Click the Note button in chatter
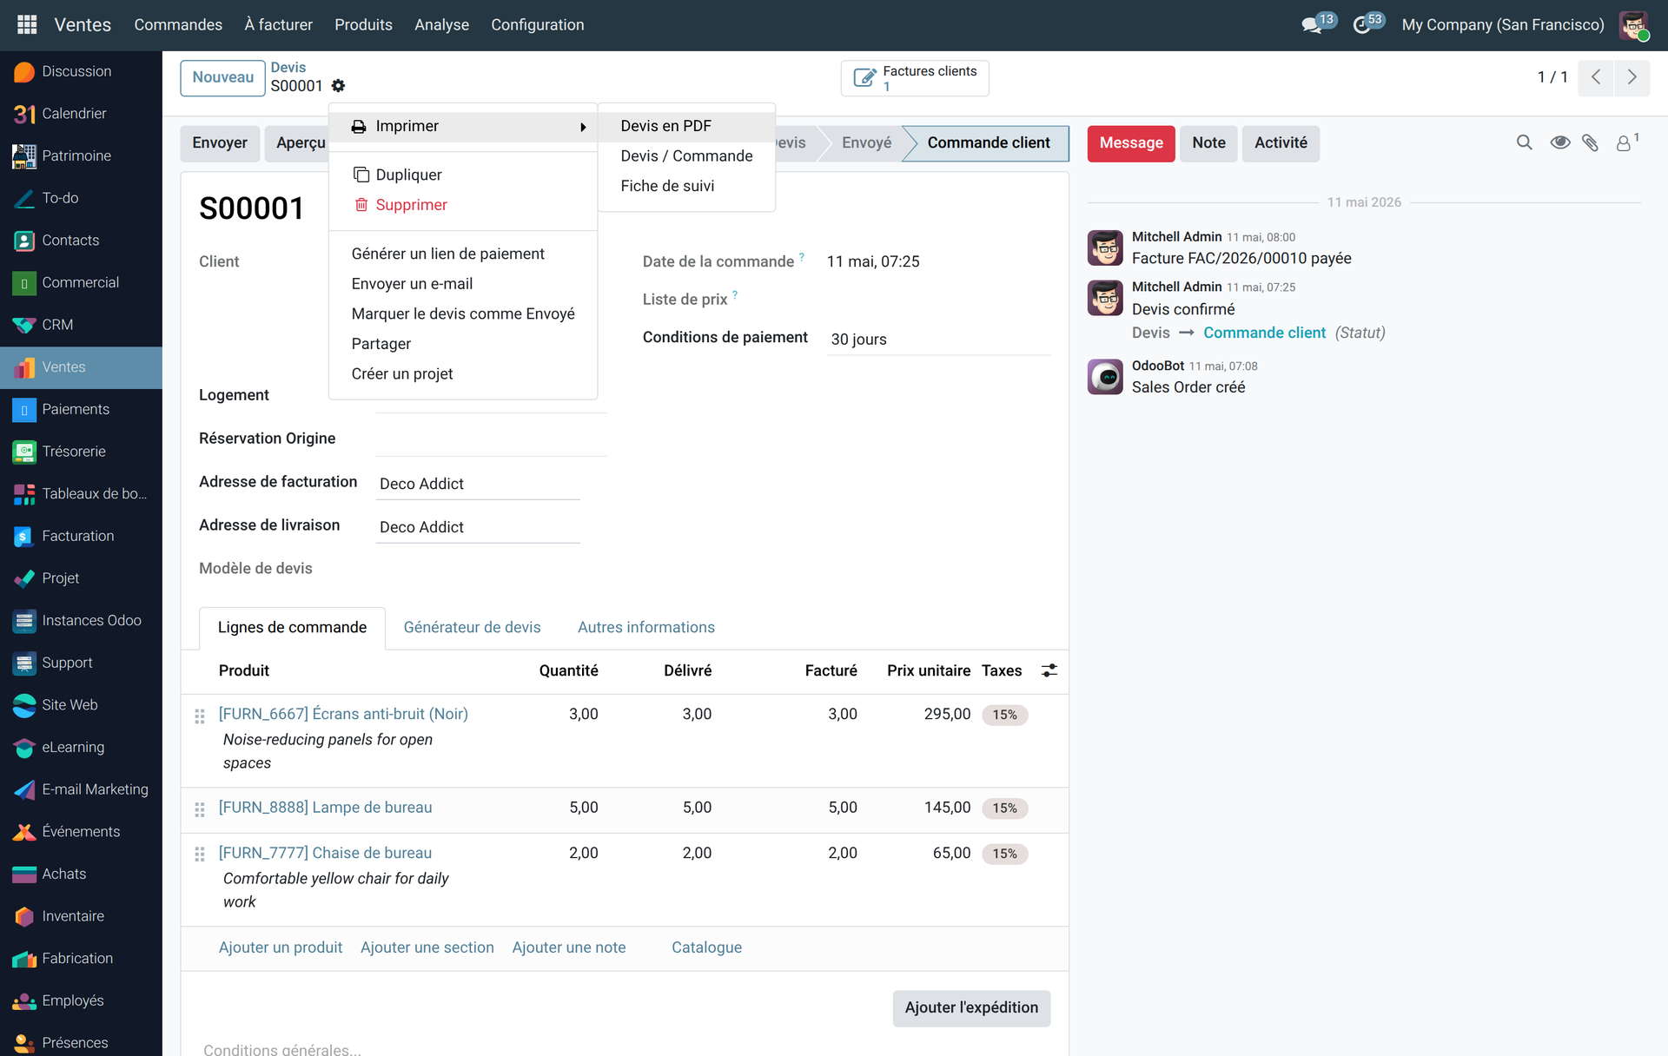The image size is (1668, 1056). click(1208, 143)
